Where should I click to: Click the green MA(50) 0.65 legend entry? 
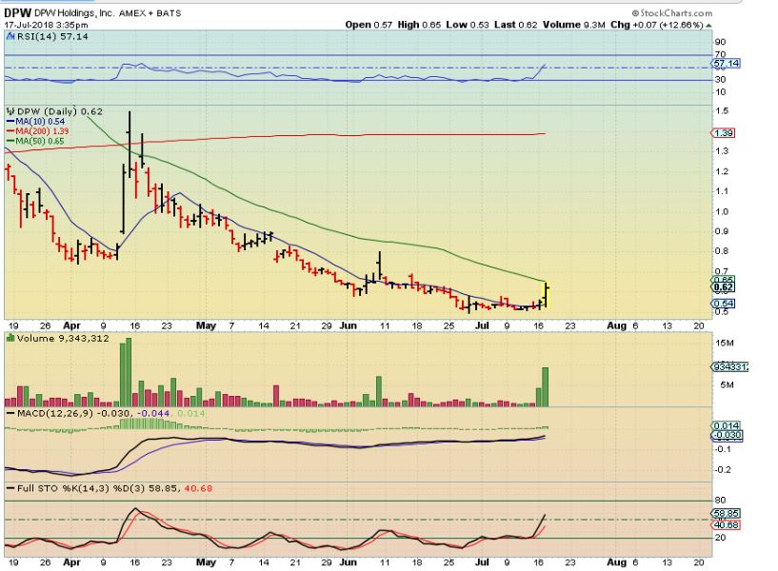35,141
